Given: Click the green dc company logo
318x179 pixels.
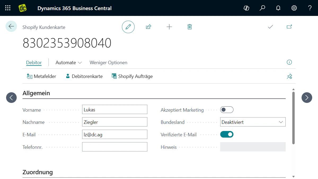Looking at the screenshot, I should 23,8.
